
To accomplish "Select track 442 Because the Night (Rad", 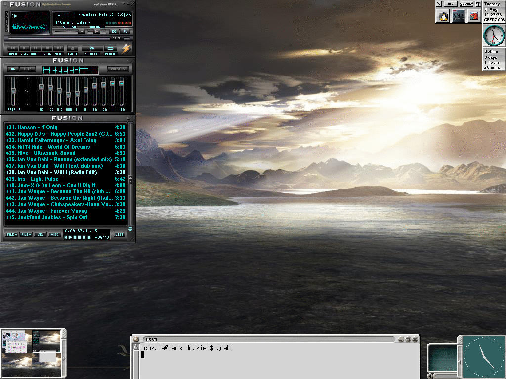I will coord(66,198).
